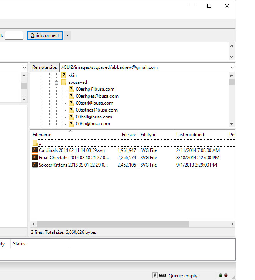Open 00ball@busa.com folder

point(94,117)
